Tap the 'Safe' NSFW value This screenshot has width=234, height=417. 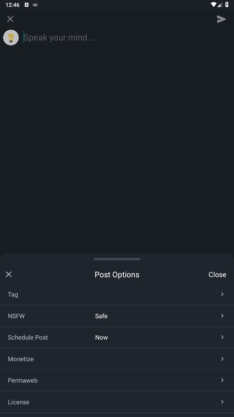click(101, 316)
